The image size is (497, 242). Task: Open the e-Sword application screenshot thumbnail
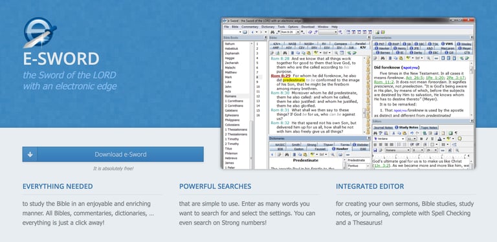(348, 93)
